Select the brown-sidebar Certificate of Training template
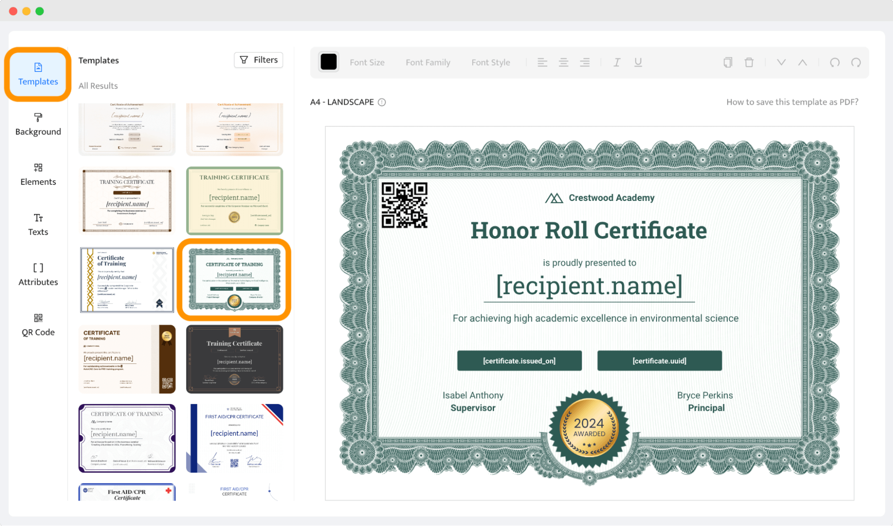This screenshot has height=526, width=893. (x=127, y=359)
